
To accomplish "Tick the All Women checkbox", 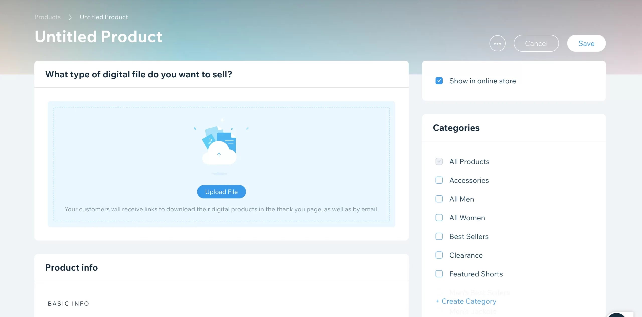I will click(439, 218).
